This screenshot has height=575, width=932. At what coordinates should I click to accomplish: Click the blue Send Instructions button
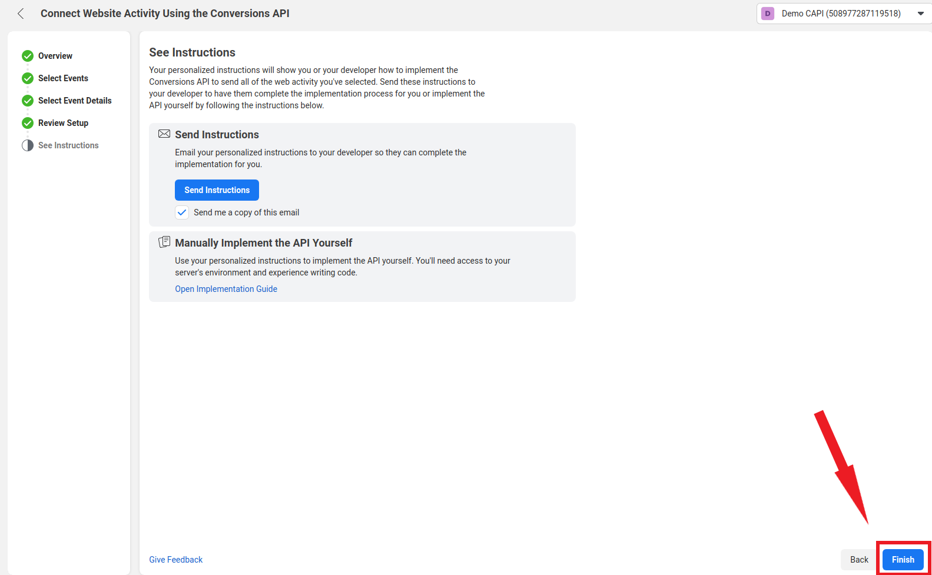coord(217,190)
